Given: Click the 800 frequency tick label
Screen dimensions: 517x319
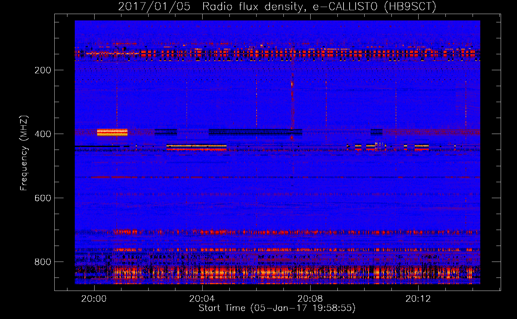Looking at the screenshot, I should 43,262.
